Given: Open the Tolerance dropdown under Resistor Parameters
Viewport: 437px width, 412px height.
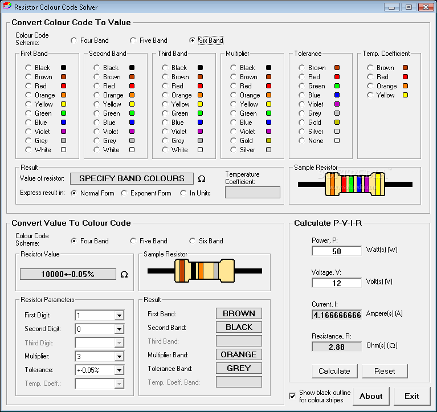Looking at the screenshot, I should tap(119, 370).
